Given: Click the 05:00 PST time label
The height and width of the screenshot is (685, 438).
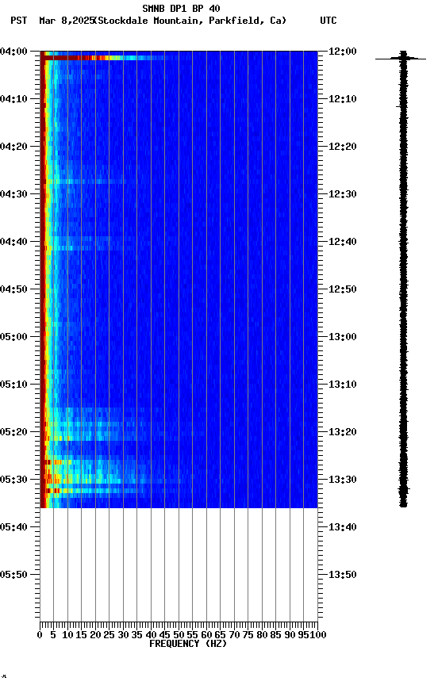Looking at the screenshot, I should click(13, 337).
